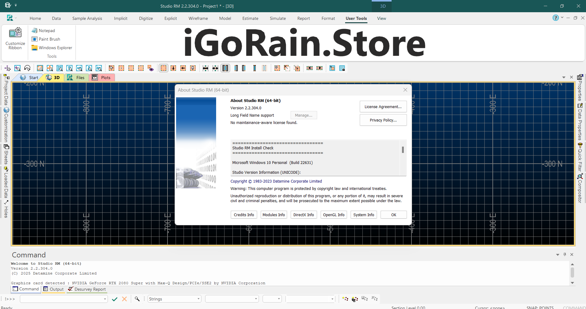The image size is (586, 309).
Task: Select the Studio RM logo icon
Action: click(9, 18)
